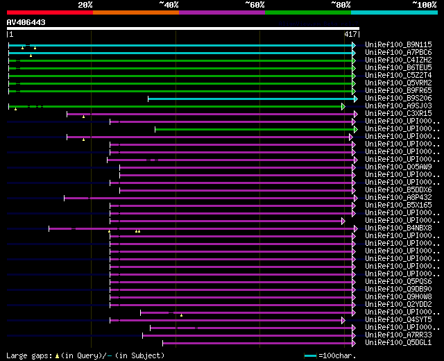Open hit UniRef100_B6TEU5
444x361 pixels.
point(398,68)
